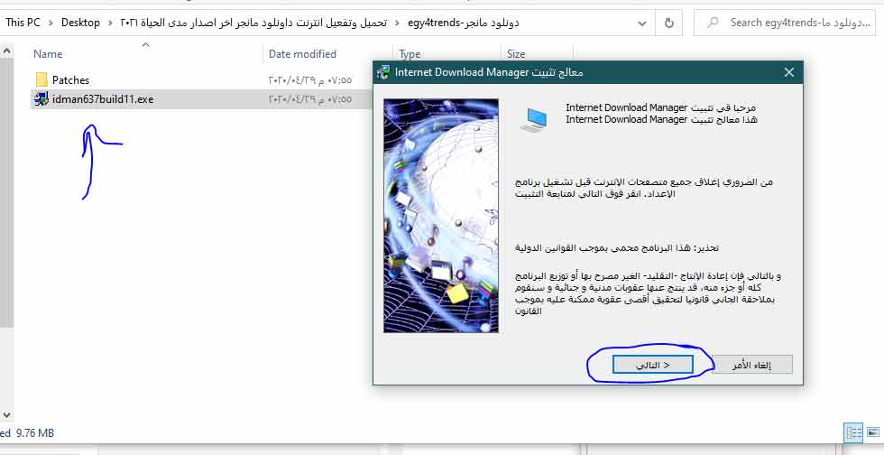Sort files by the Type column header
The width and height of the screenshot is (884, 455).
(410, 54)
